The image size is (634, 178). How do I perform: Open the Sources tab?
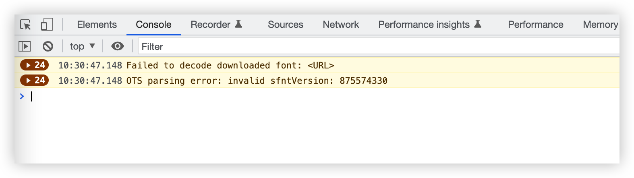tap(285, 25)
